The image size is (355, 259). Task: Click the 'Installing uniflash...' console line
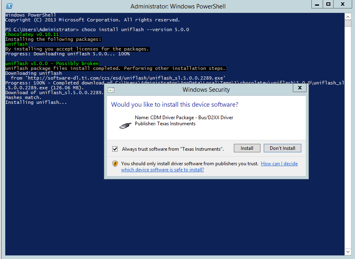point(36,102)
